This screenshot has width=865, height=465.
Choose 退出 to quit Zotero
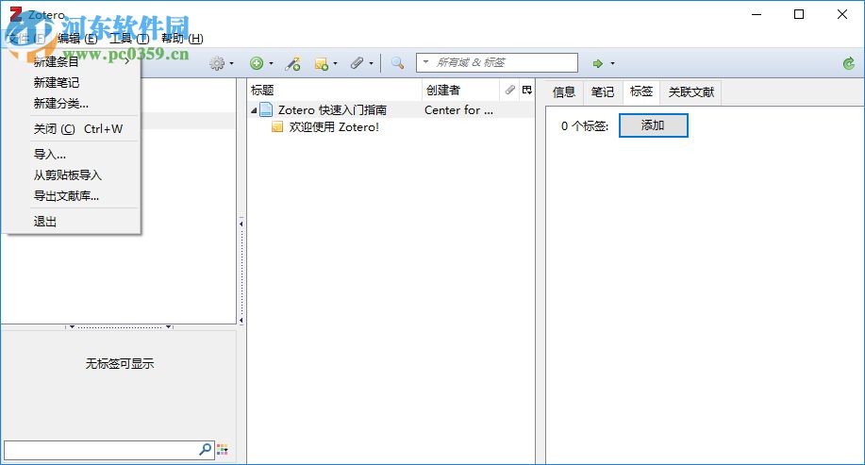click(44, 222)
